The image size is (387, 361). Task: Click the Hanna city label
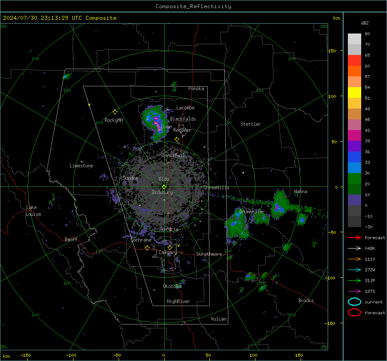(x=301, y=191)
